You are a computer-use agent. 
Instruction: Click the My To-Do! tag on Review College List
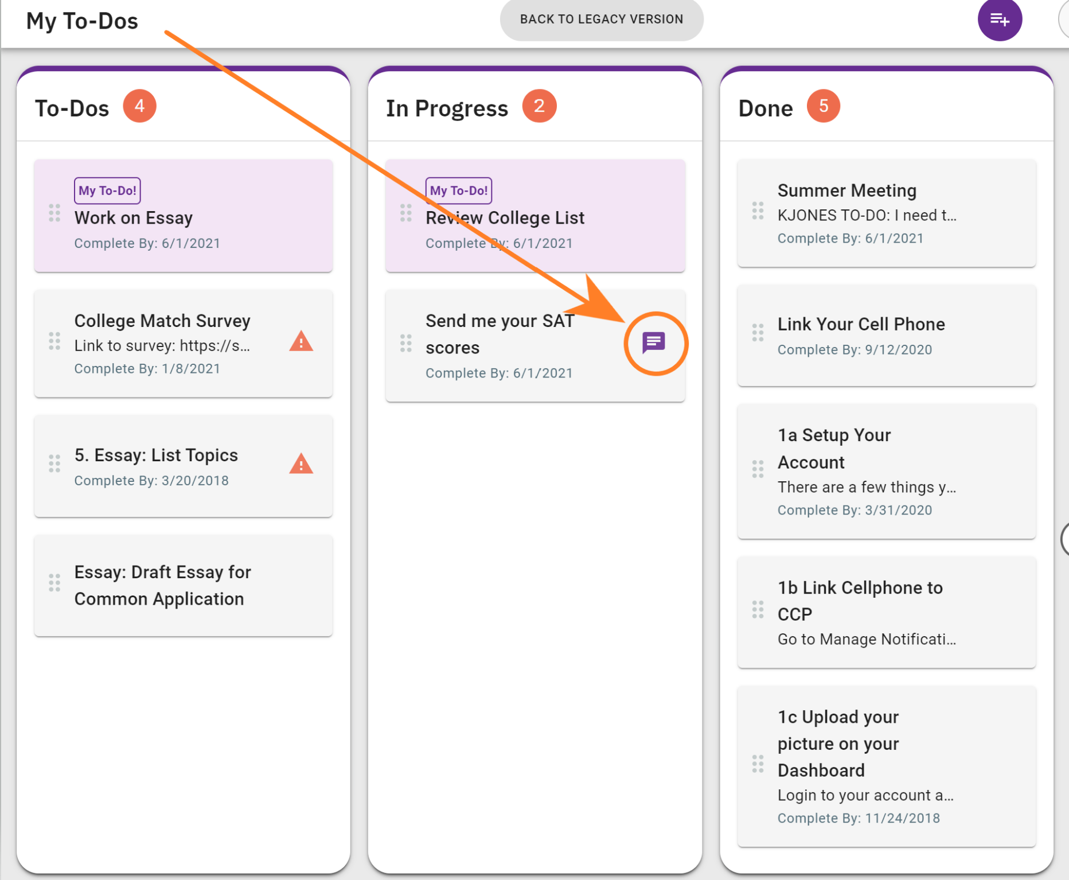point(459,190)
